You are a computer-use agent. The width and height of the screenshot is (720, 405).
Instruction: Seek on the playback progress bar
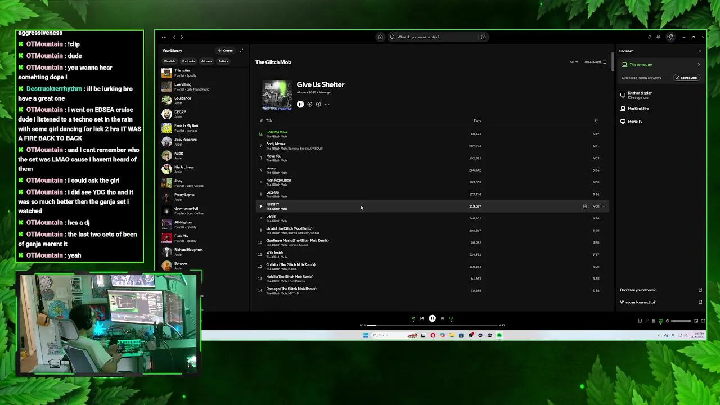[432, 325]
